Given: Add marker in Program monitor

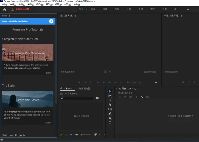Looking at the screenshot, I should point(183,82).
